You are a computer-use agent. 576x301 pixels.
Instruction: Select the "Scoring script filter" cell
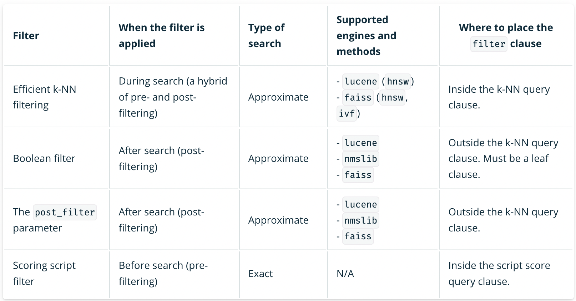[44, 274]
